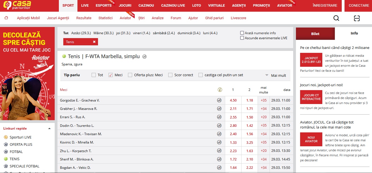This screenshot has height=173, width=372.
Task: Check the Scor corect checkbox
Action: pos(170,75)
